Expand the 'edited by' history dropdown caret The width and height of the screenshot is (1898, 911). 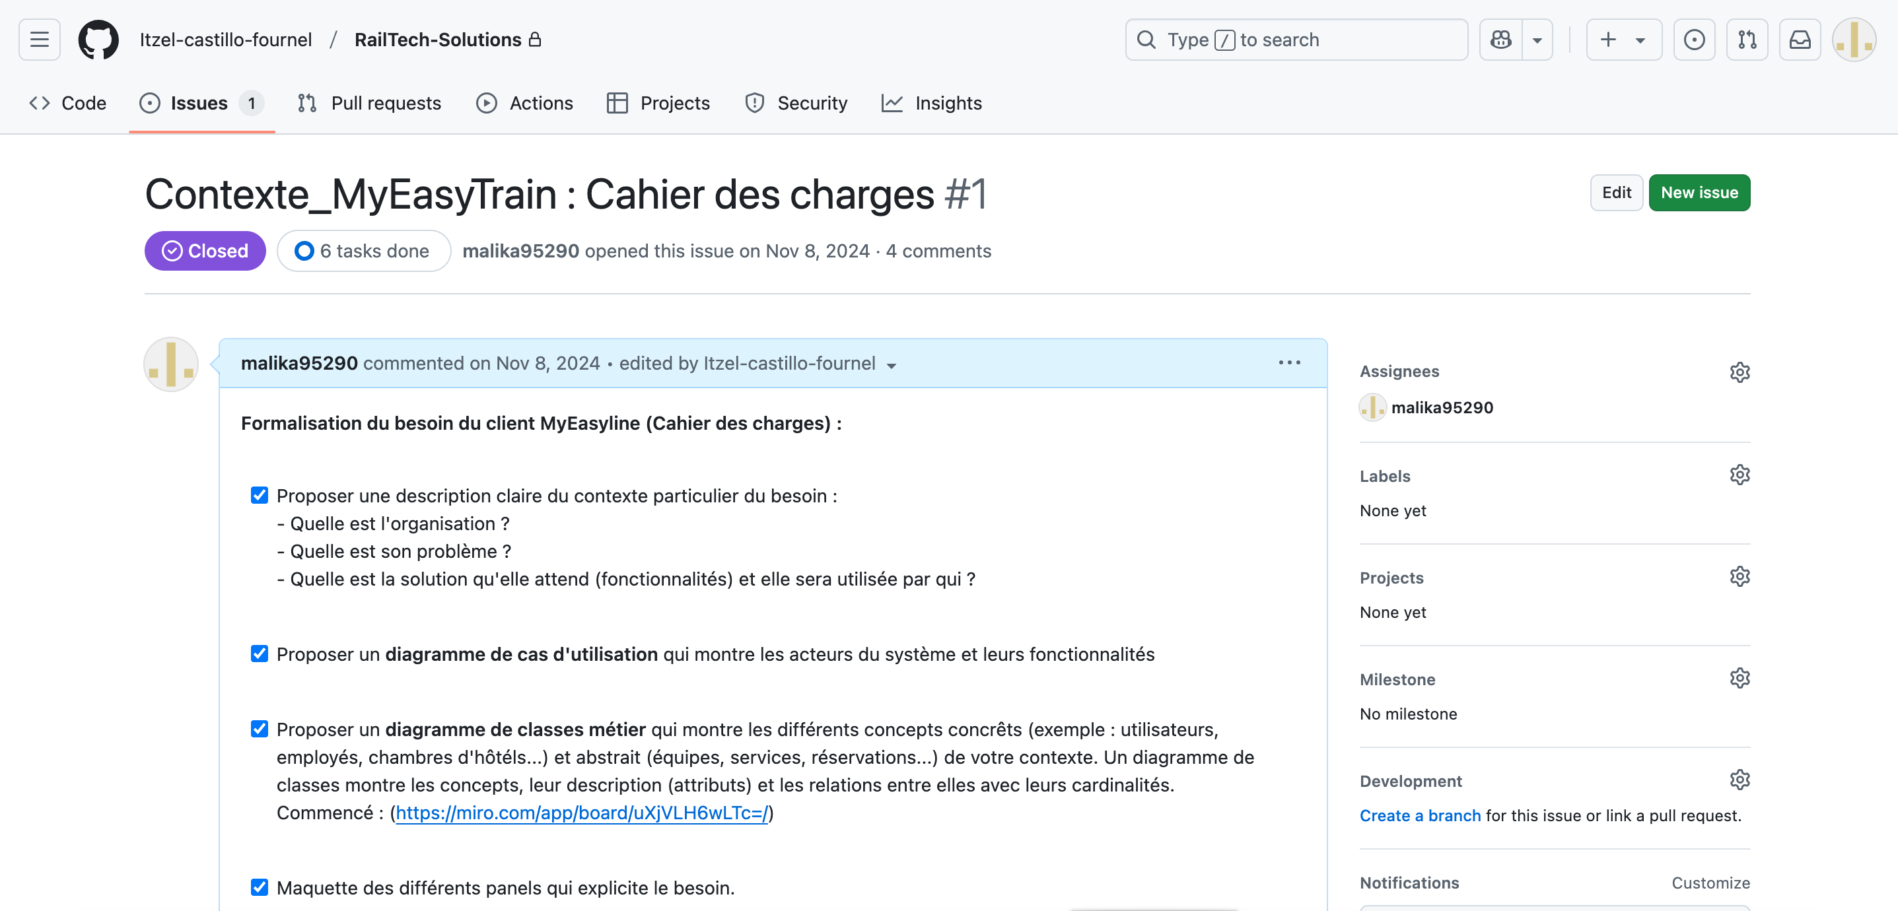(892, 366)
